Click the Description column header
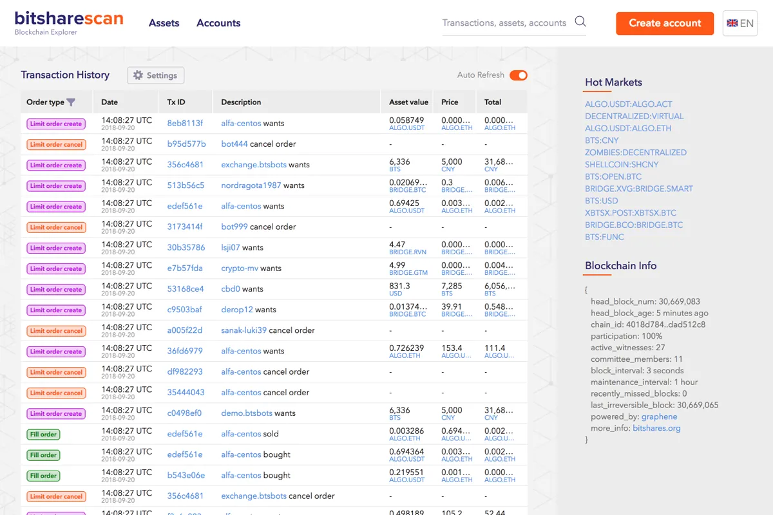 (241, 102)
